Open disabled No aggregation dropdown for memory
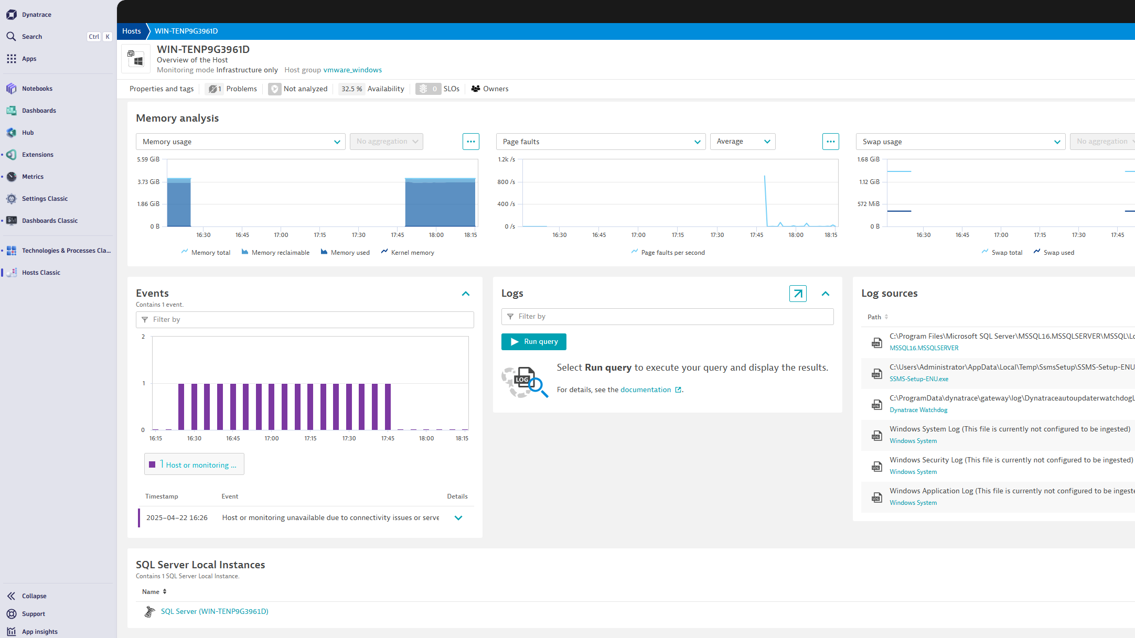The width and height of the screenshot is (1135, 638). point(387,142)
